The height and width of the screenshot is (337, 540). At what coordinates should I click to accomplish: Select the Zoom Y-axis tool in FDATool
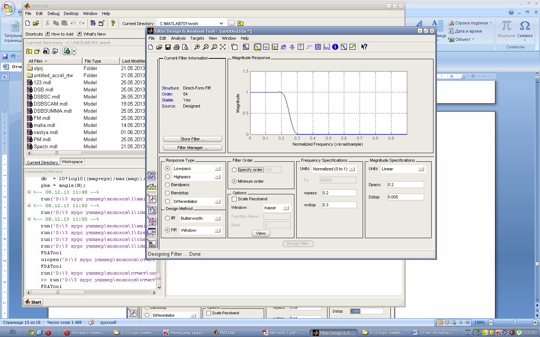click(214, 47)
